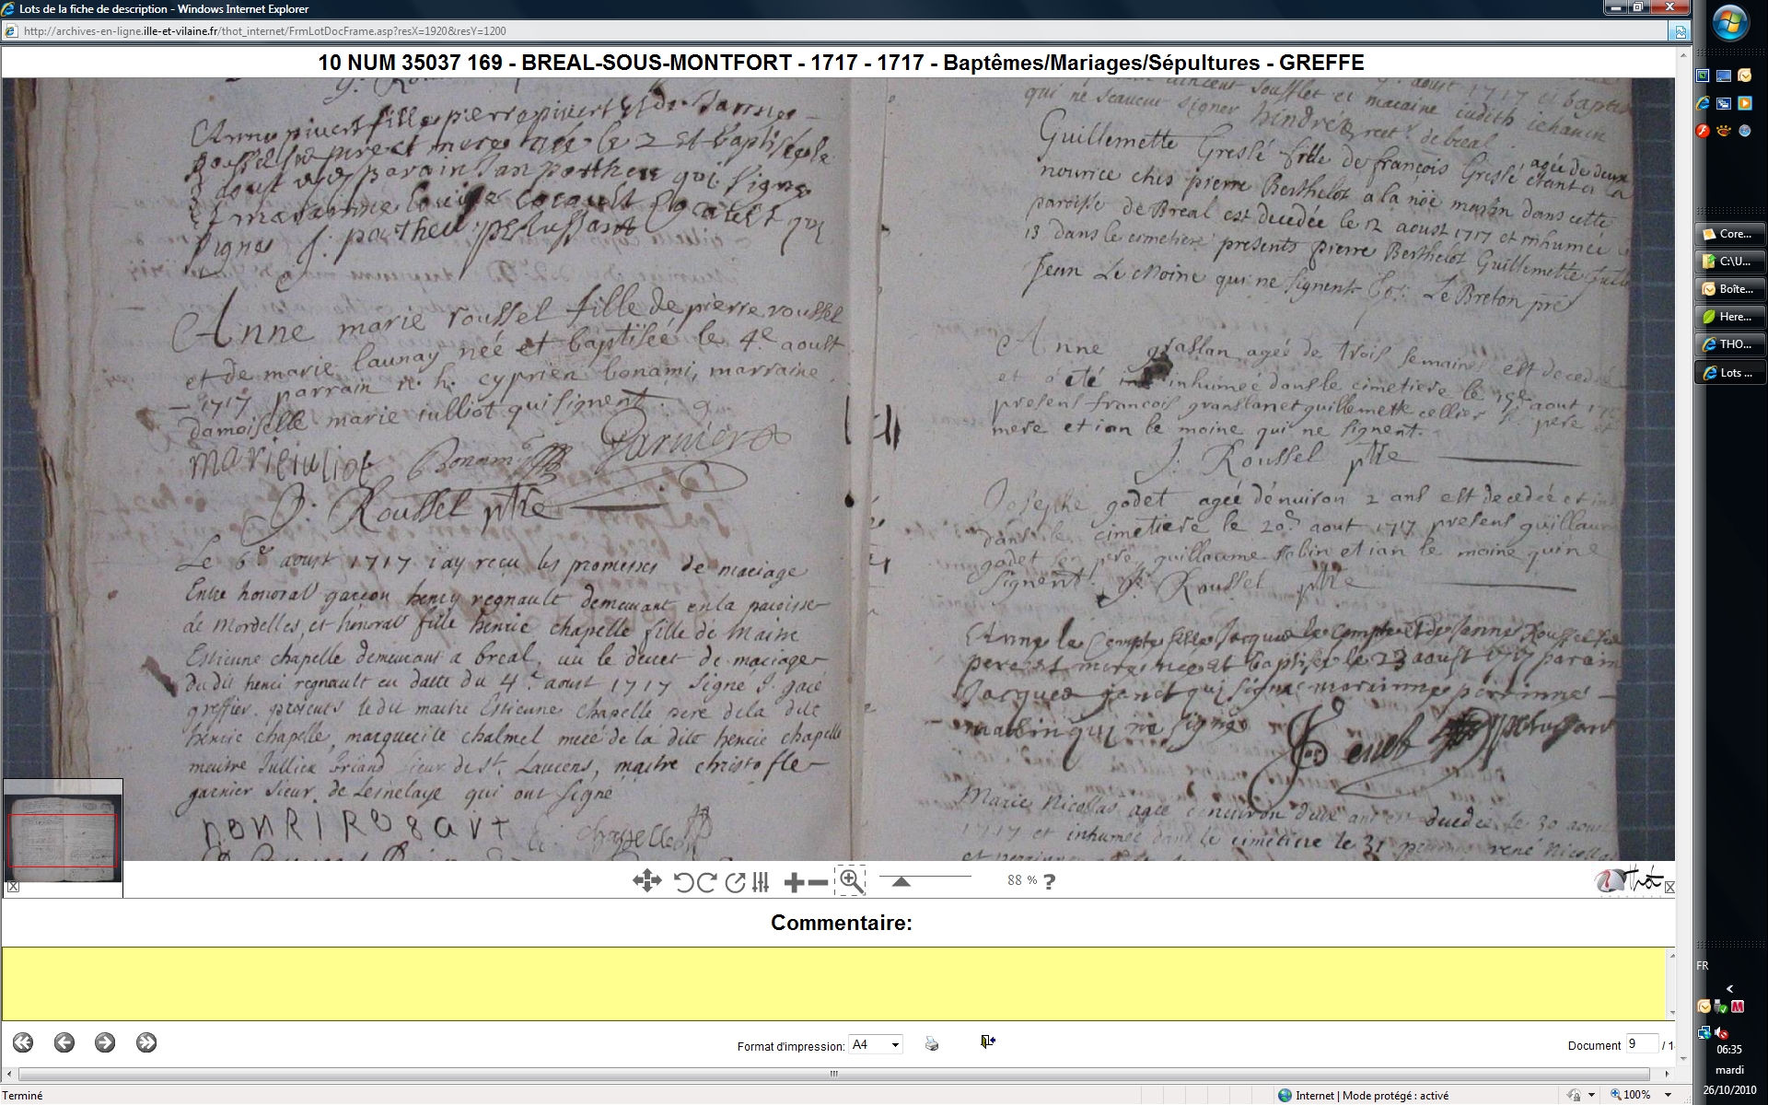1768x1105 pixels.
Task: Click the zoom level slider handle
Action: click(x=901, y=881)
